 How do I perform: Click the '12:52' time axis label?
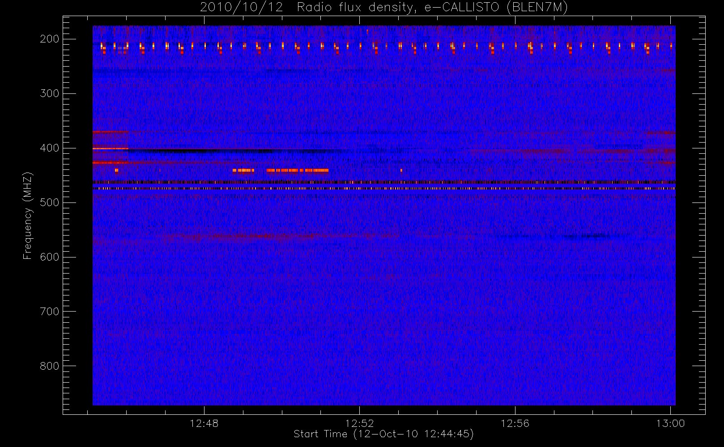359,423
